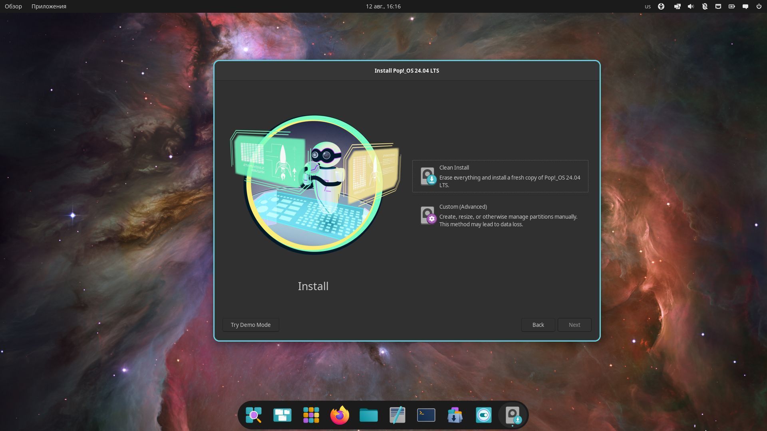767x431 pixels.
Task: Launch the text editor from dock
Action: [x=397, y=415]
